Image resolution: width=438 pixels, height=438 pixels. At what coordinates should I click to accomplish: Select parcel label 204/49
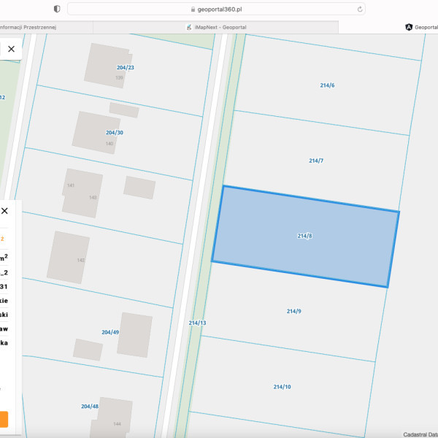click(x=110, y=332)
